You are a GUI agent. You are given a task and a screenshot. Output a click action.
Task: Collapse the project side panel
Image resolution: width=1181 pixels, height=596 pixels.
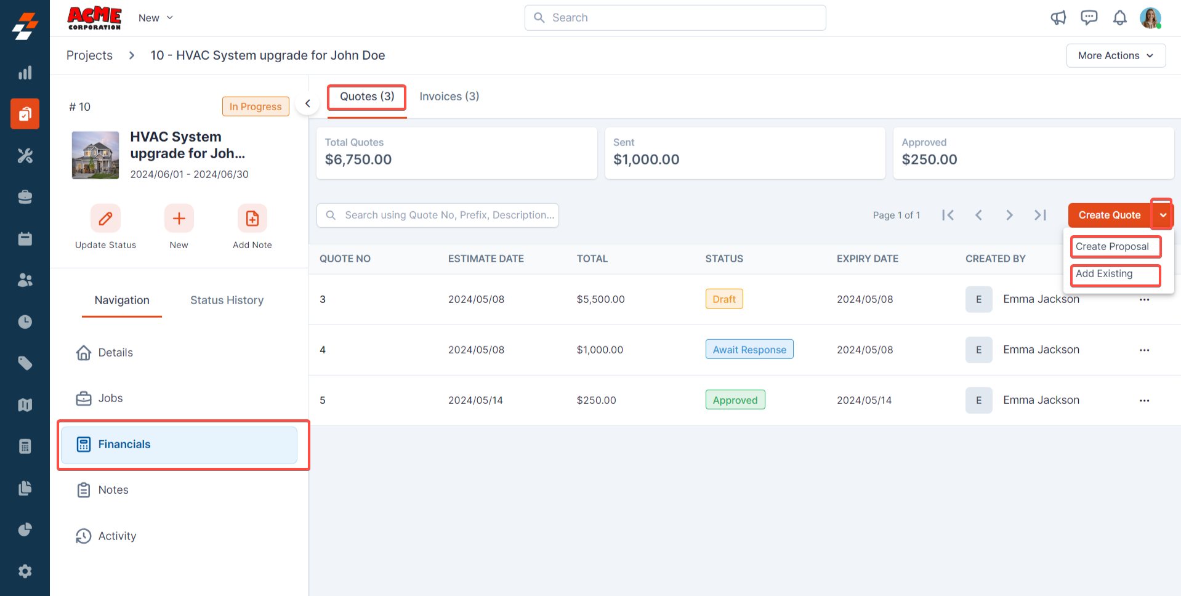pyautogui.click(x=307, y=103)
